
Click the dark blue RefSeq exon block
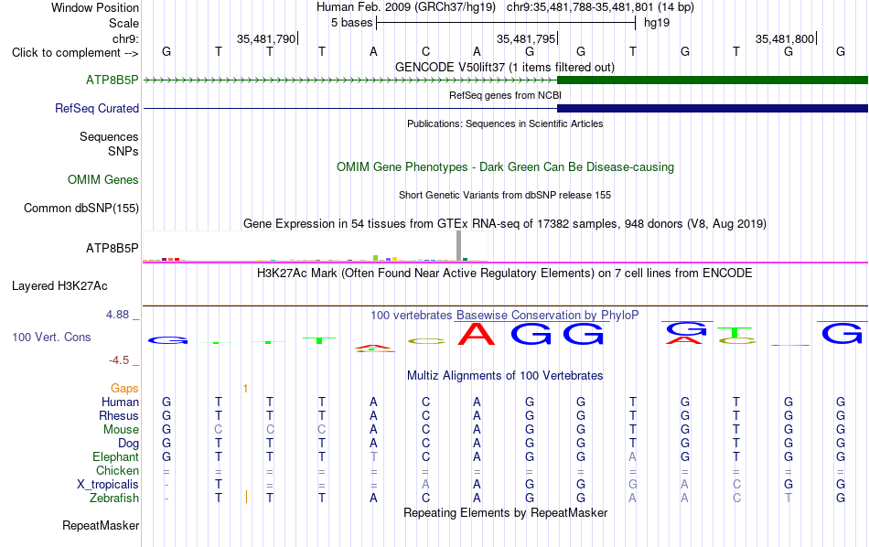pos(713,108)
